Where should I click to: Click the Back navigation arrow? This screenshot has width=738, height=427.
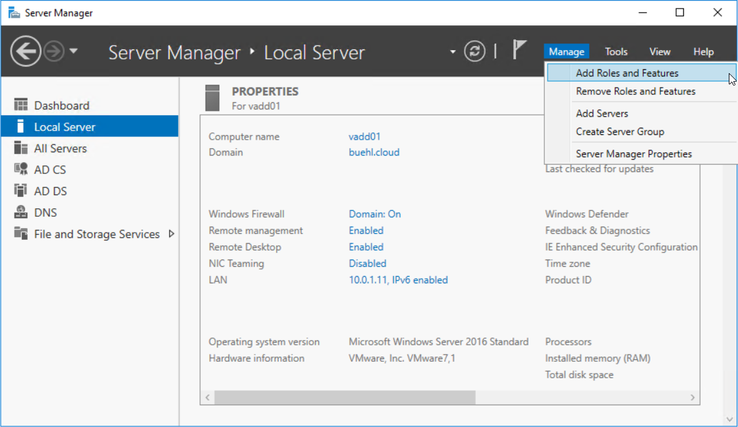pos(26,51)
